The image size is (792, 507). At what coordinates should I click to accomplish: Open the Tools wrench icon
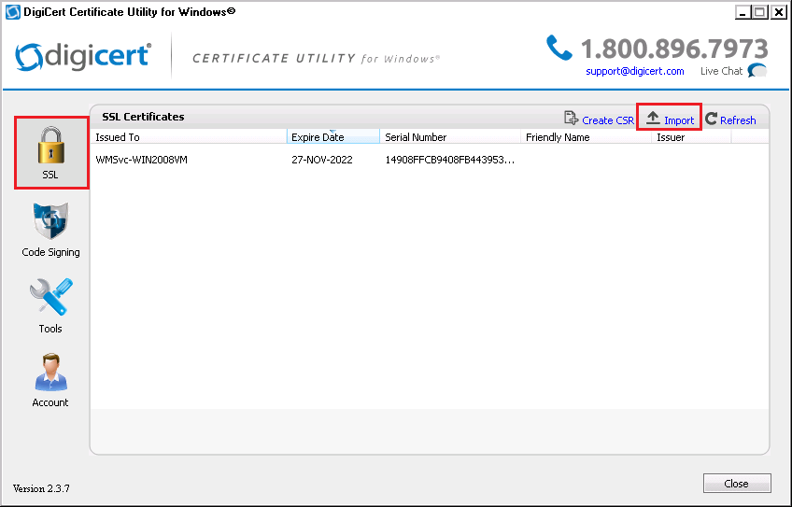point(50,299)
